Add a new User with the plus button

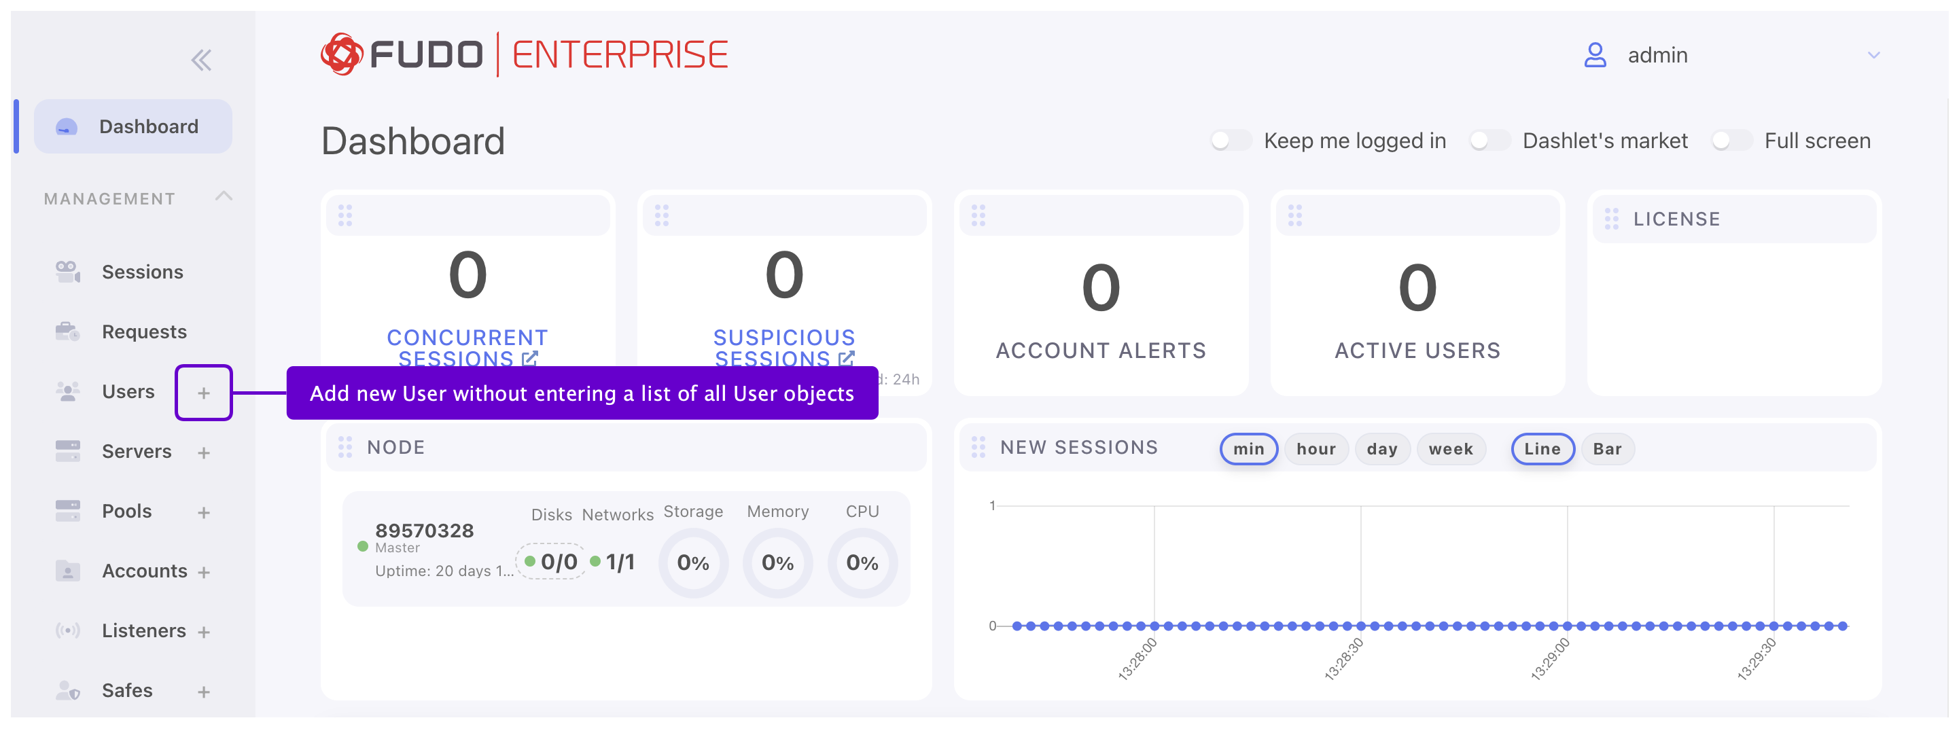coord(203,393)
